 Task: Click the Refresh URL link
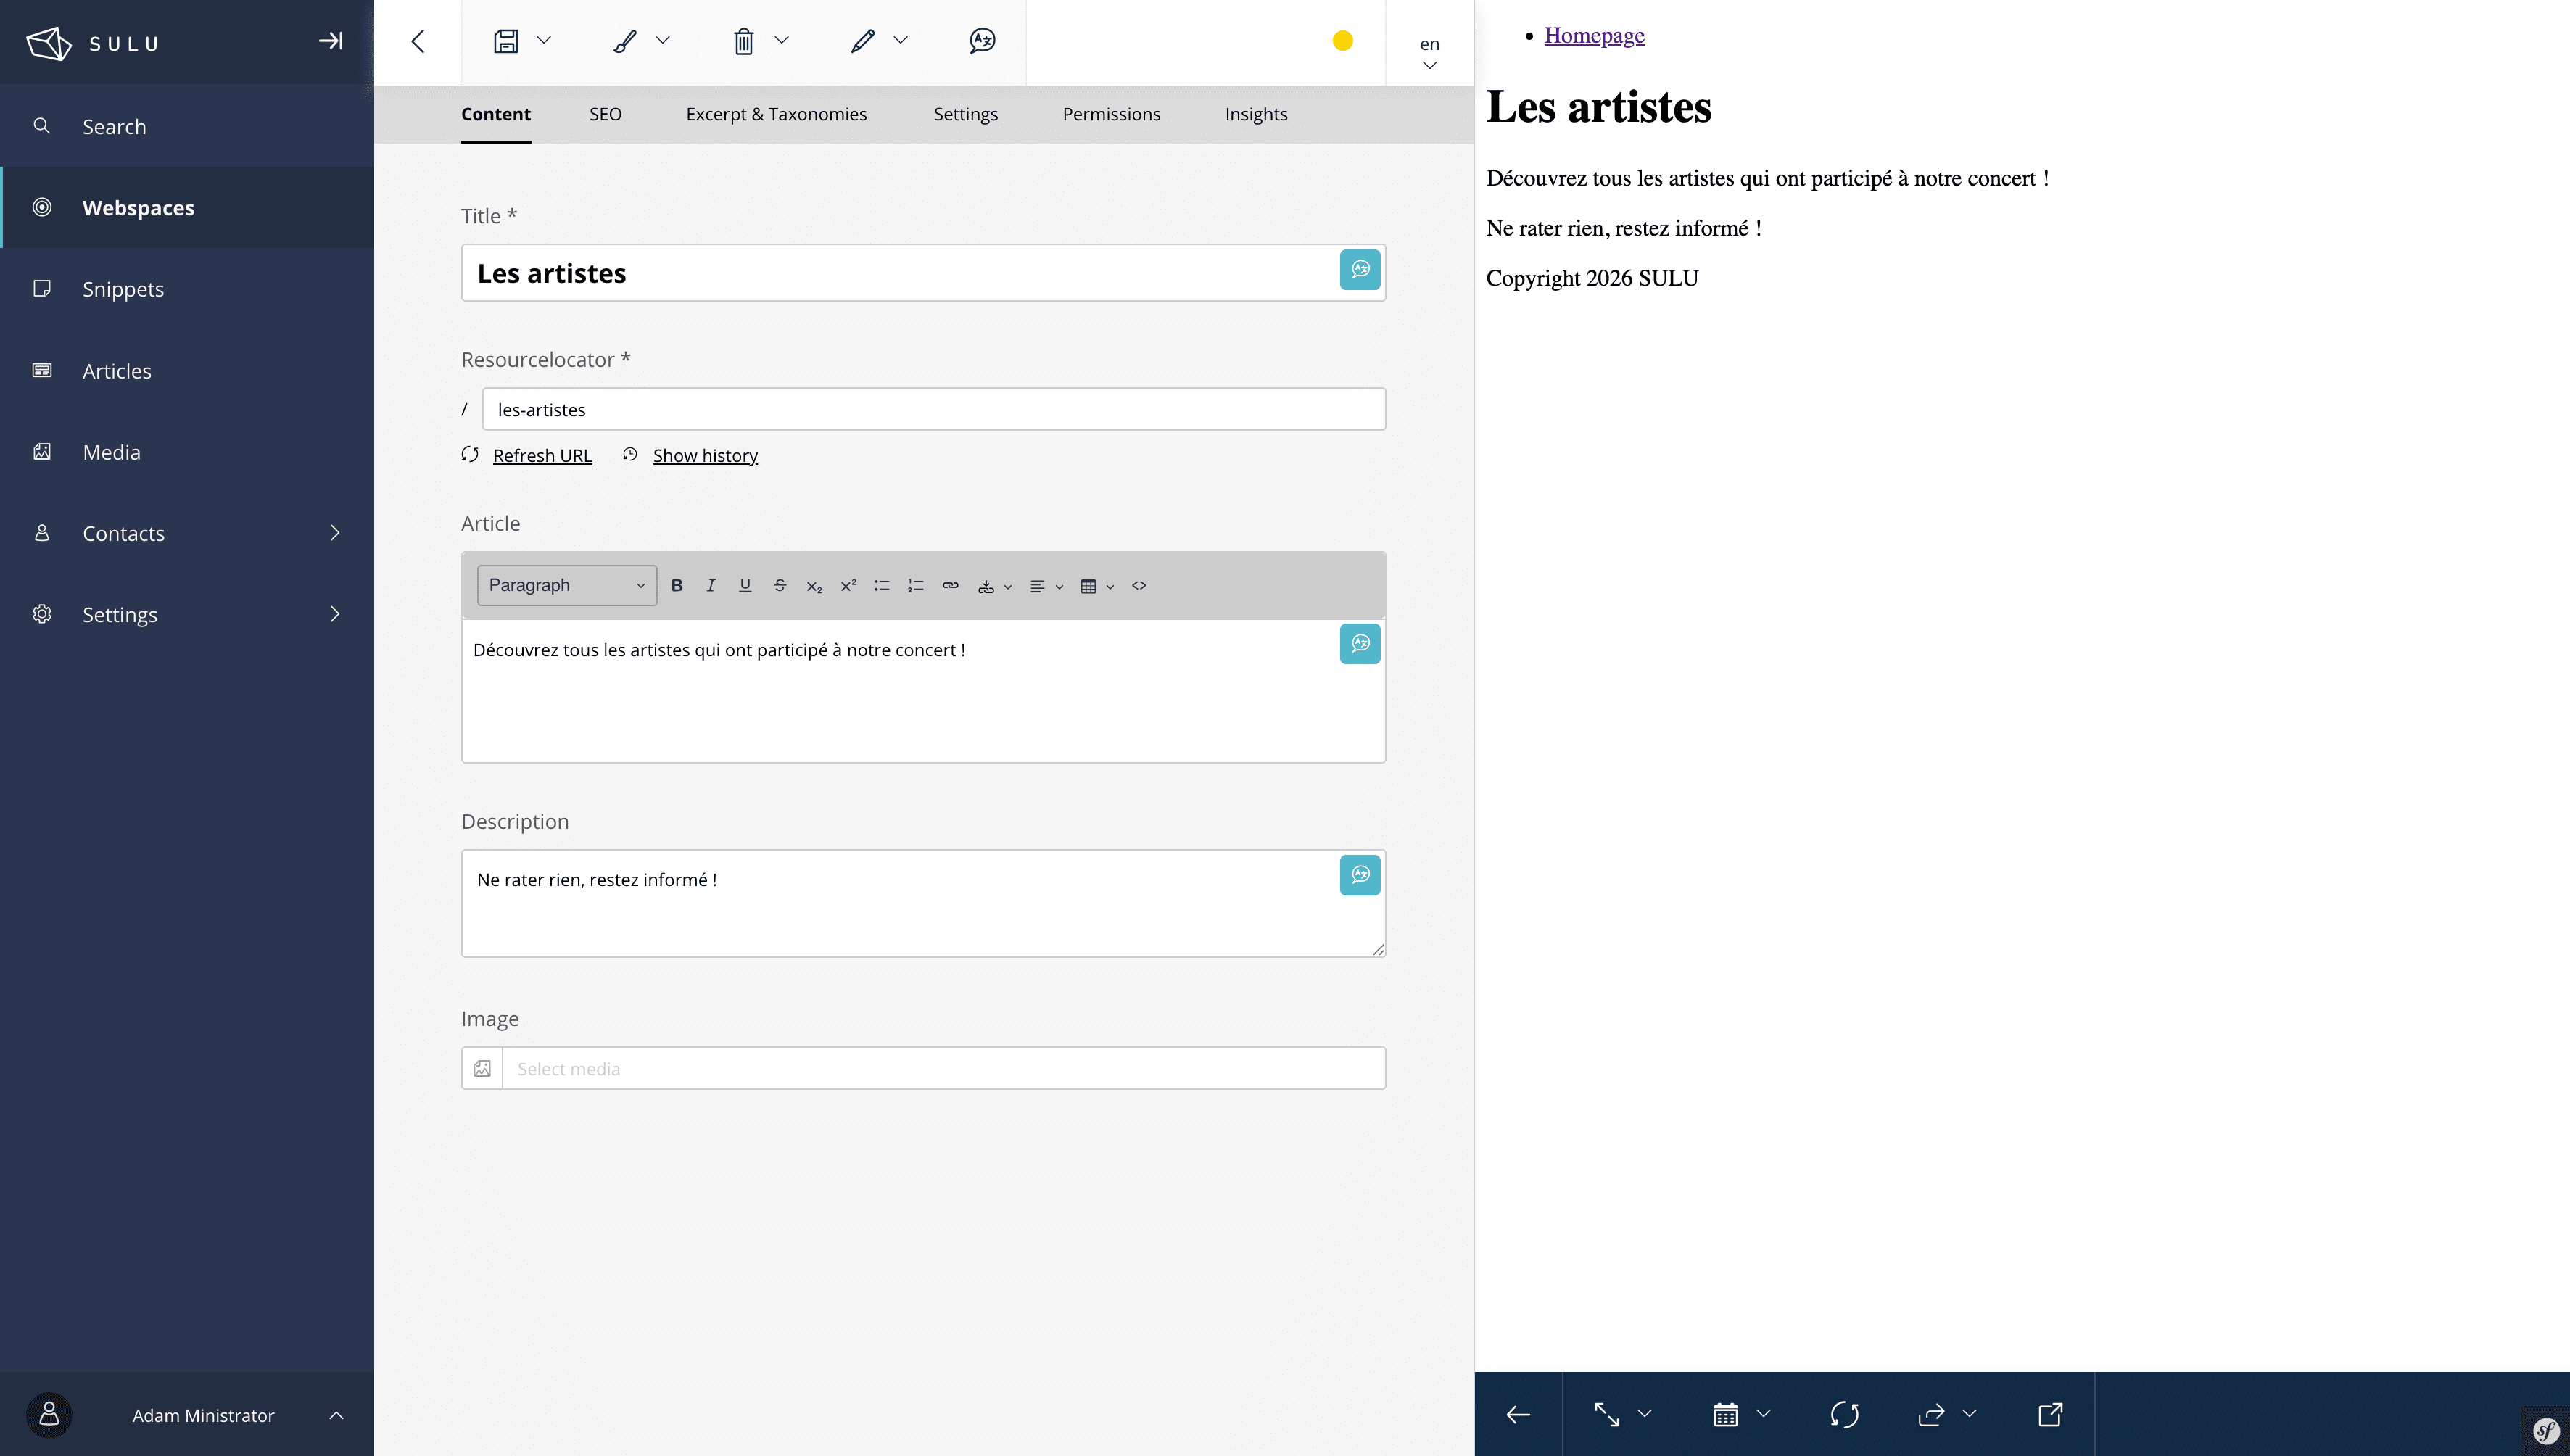pyautogui.click(x=542, y=455)
